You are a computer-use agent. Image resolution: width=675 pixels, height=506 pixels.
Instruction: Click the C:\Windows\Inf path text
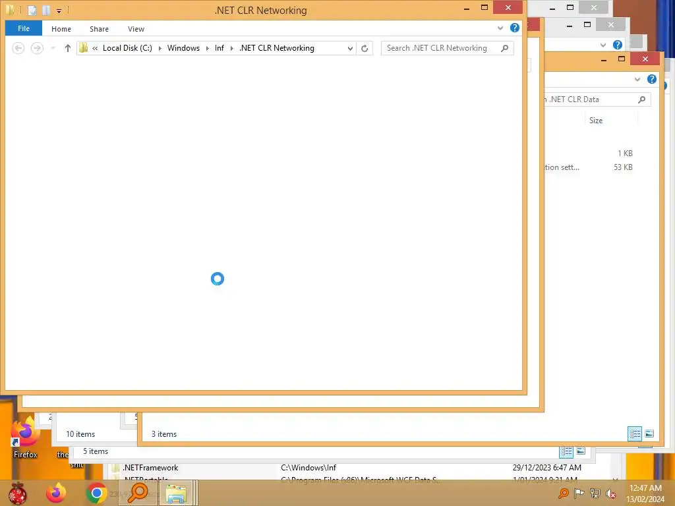click(308, 468)
